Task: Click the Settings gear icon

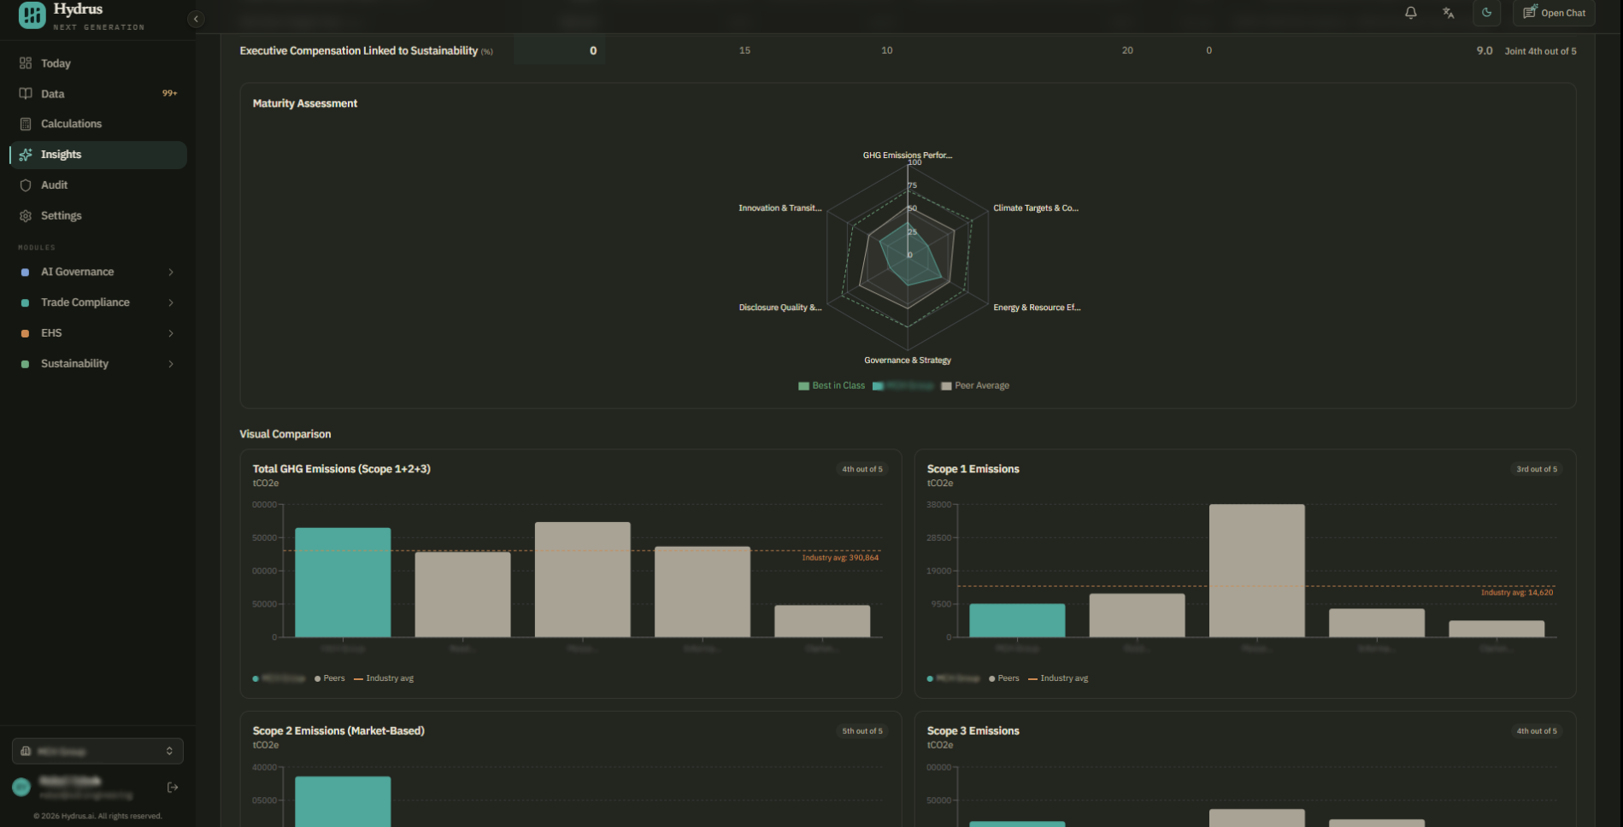Action: tap(26, 216)
